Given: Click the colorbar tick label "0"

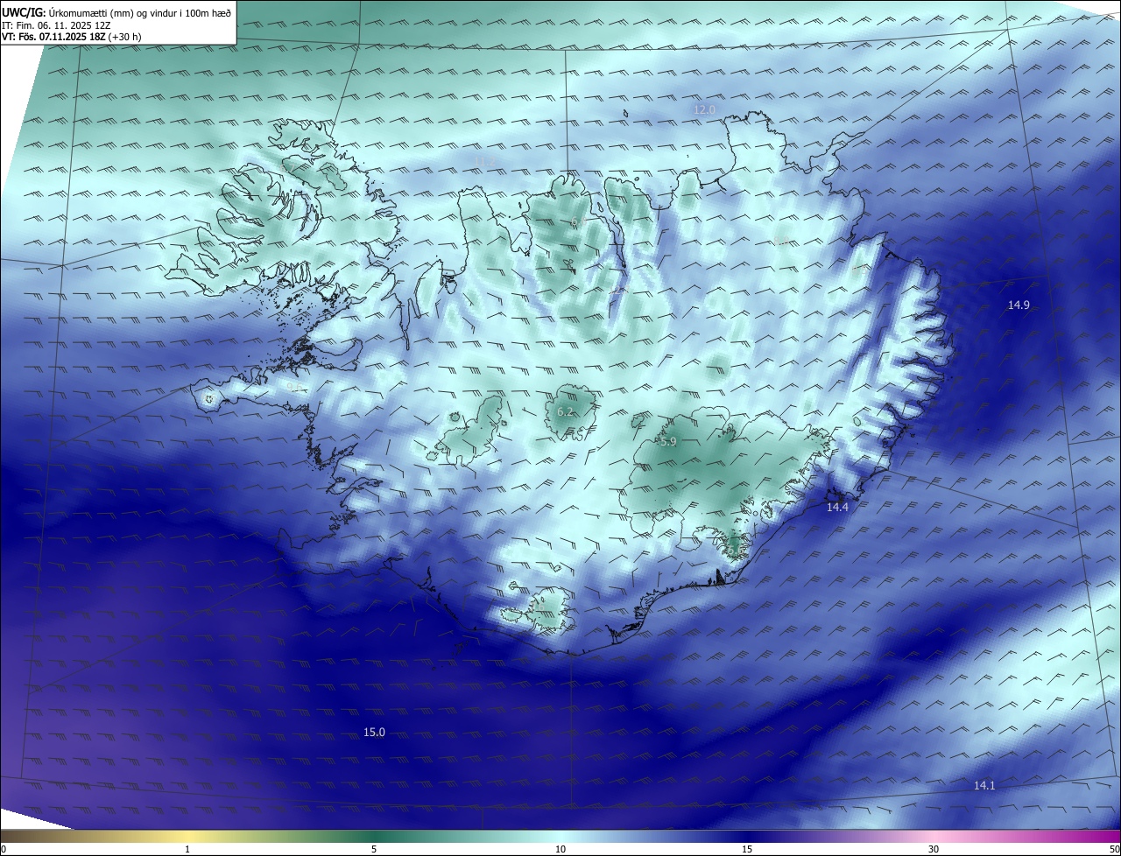Looking at the screenshot, I should pyautogui.click(x=4, y=849).
